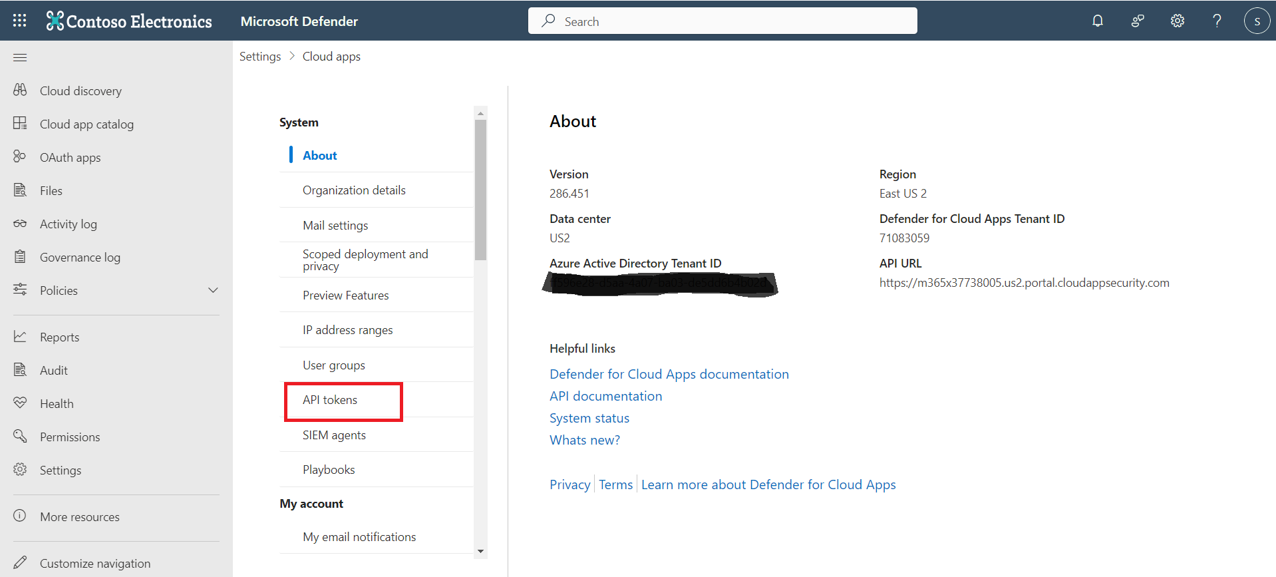This screenshot has height=577, width=1276.
Task: Click the Audit icon
Action: (x=20, y=369)
